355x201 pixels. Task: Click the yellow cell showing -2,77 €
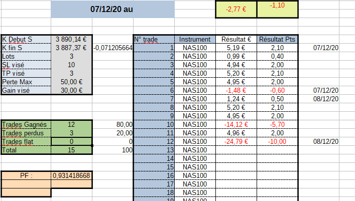(x=236, y=9)
